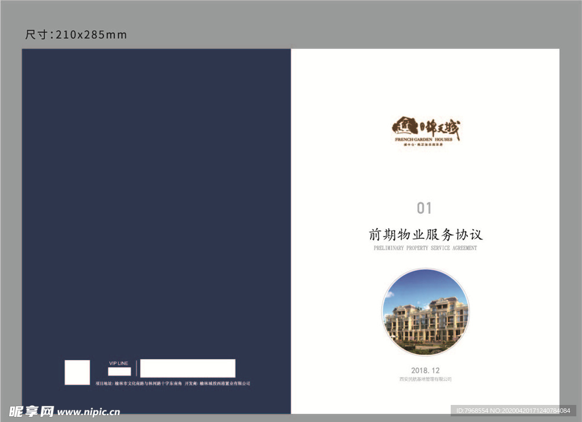Click the 2018. 12 date text
Viewport: 582px width, 422px height.
click(425, 370)
